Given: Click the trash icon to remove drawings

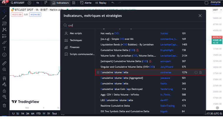Looking at the screenshot, I should pos(4,105).
